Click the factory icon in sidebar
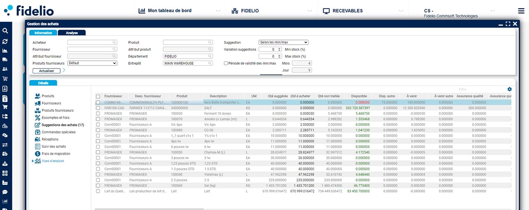529x210 pixels. pos(5,183)
